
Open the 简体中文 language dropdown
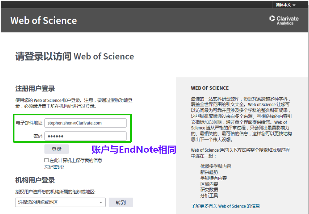[286, 5]
